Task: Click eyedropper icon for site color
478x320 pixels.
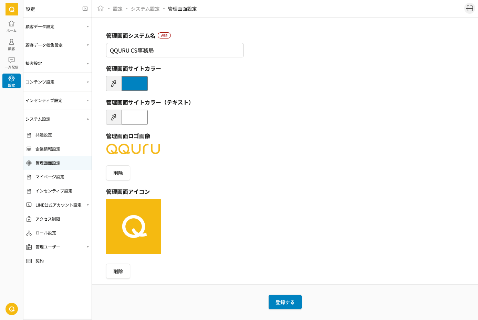Action: (114, 84)
